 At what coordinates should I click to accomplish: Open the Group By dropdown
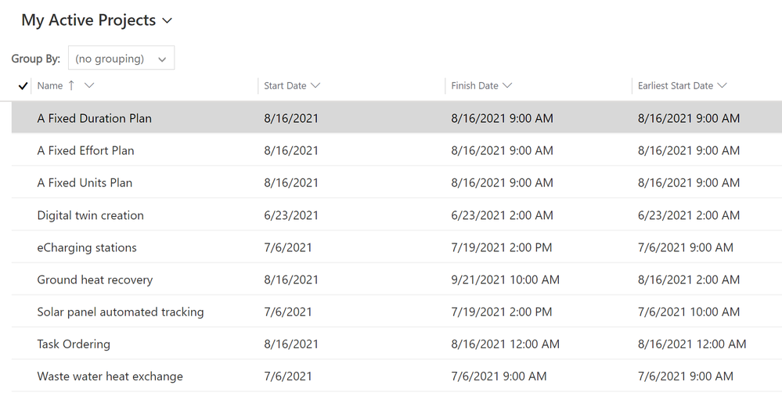point(121,59)
